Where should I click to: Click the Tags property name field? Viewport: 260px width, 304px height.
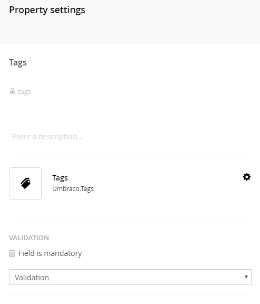point(130,63)
